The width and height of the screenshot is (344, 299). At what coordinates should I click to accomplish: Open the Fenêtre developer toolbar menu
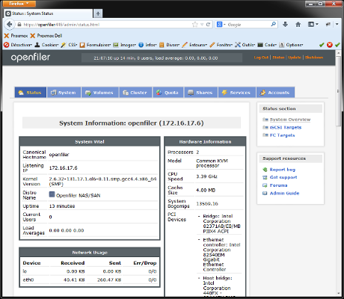[221, 45]
